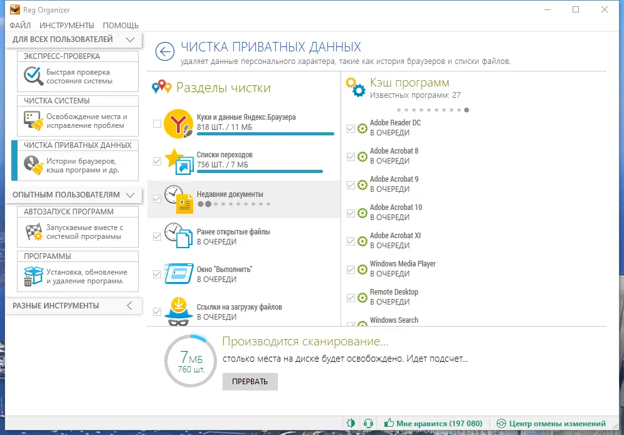Click the jump lists star icon
The width and height of the screenshot is (624, 435).
click(179, 162)
